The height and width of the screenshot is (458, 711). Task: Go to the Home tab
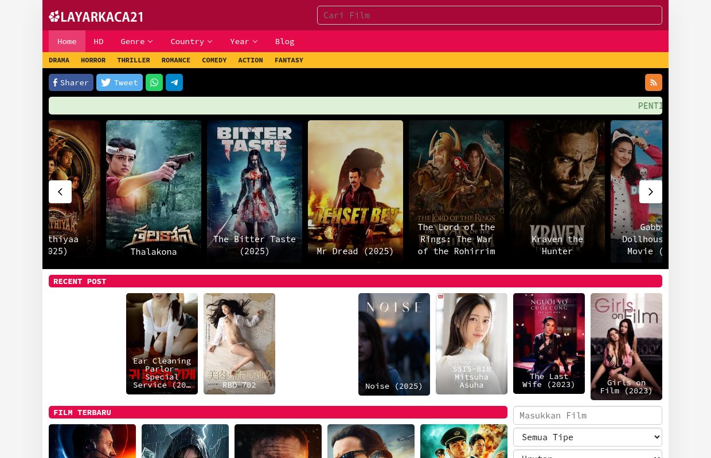(x=67, y=41)
